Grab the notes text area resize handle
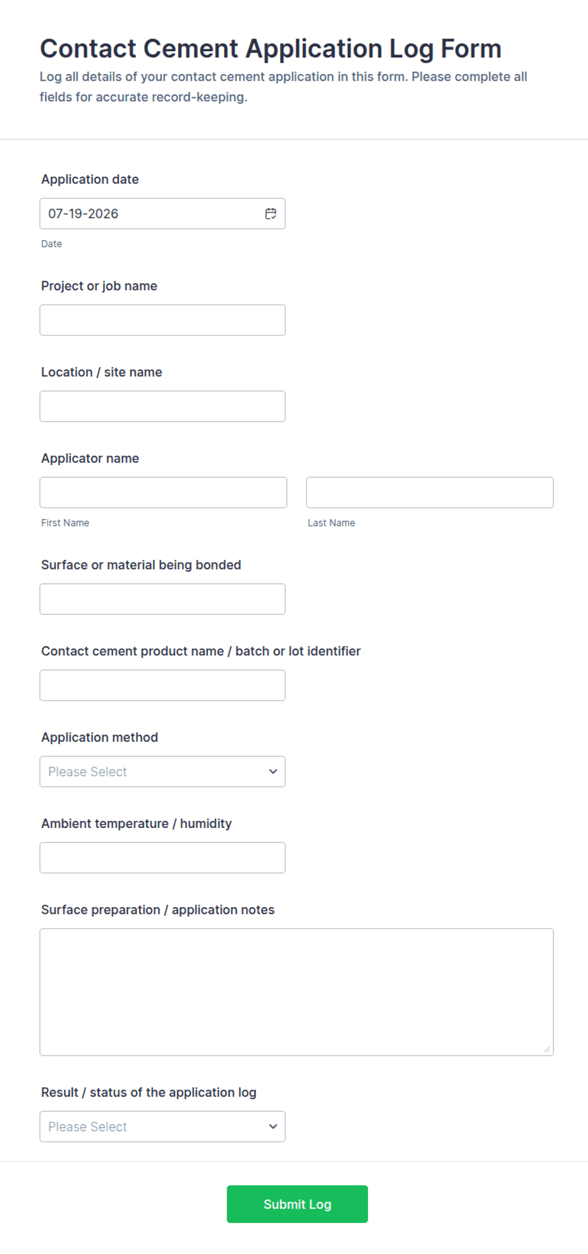This screenshot has height=1254, width=588. click(547, 1049)
